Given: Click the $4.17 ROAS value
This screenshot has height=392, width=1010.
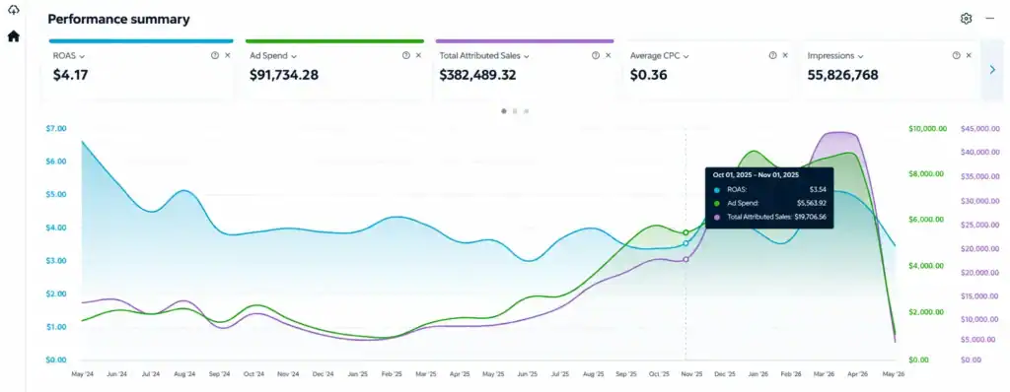Looking at the screenshot, I should [70, 75].
